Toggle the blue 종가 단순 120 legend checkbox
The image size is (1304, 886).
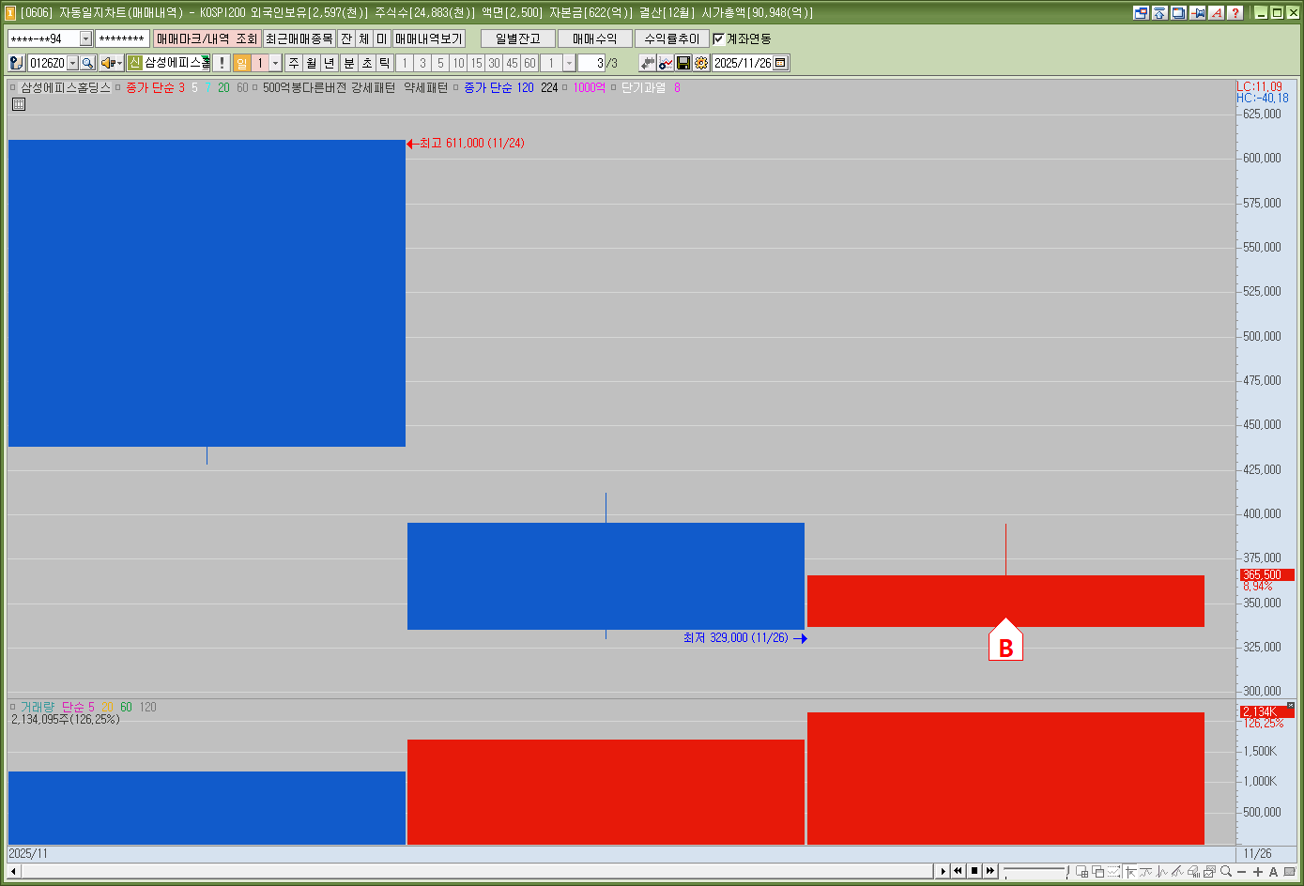coord(456,87)
